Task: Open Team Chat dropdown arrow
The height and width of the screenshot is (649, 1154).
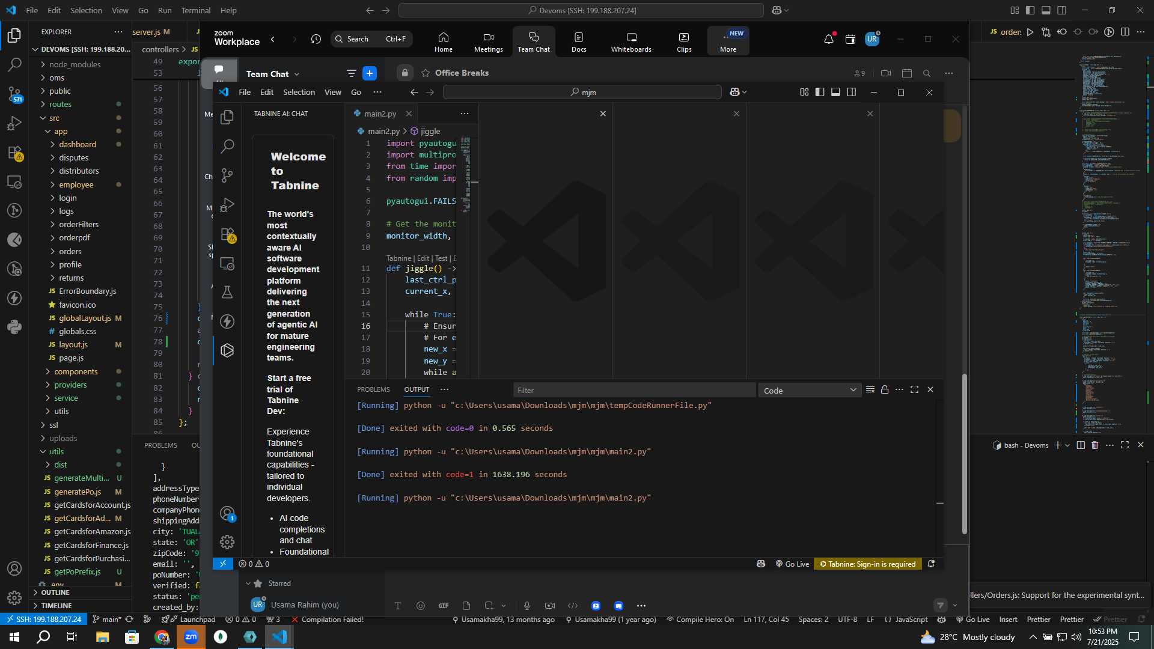Action: (297, 74)
